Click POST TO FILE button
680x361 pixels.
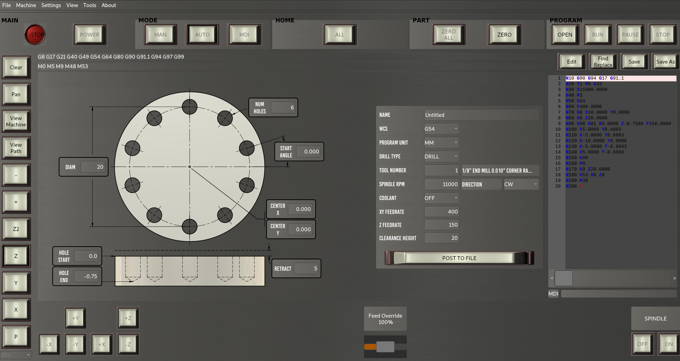(459, 258)
